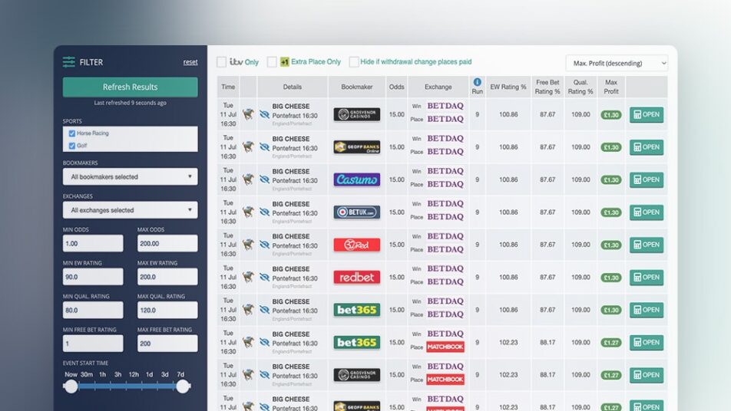This screenshot has width=731, height=411.
Task: Click the BETDAQ Win logo in the Casumo row
Action: tap(445, 171)
